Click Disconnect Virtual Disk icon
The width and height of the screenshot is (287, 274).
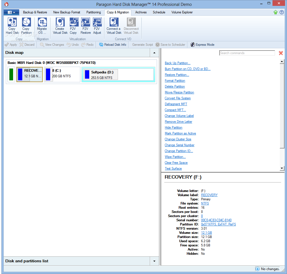click(x=131, y=26)
